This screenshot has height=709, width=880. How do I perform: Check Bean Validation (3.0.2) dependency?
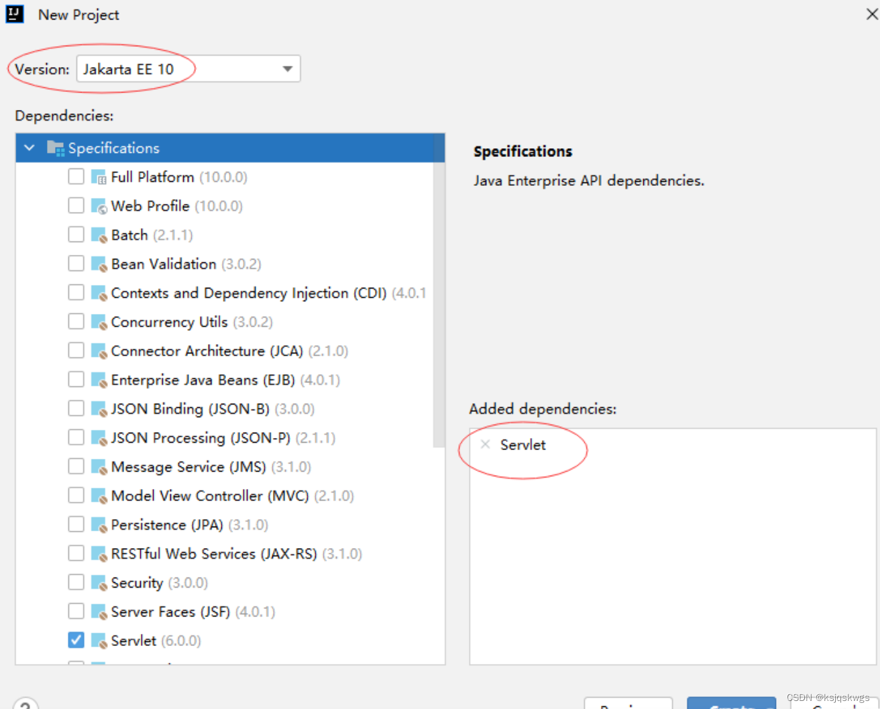coord(76,263)
